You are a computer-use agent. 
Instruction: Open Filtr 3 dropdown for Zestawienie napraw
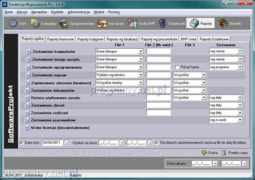[x=203, y=75]
